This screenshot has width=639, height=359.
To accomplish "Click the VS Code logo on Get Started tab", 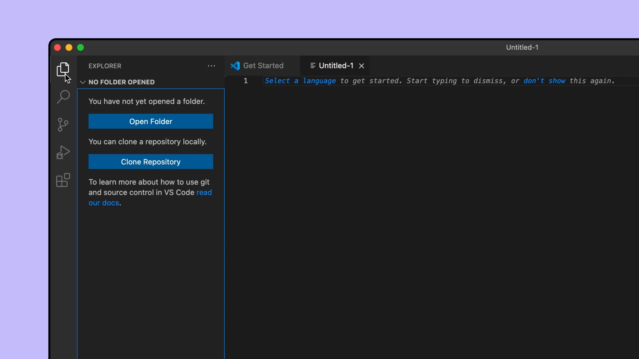I will 235,66.
